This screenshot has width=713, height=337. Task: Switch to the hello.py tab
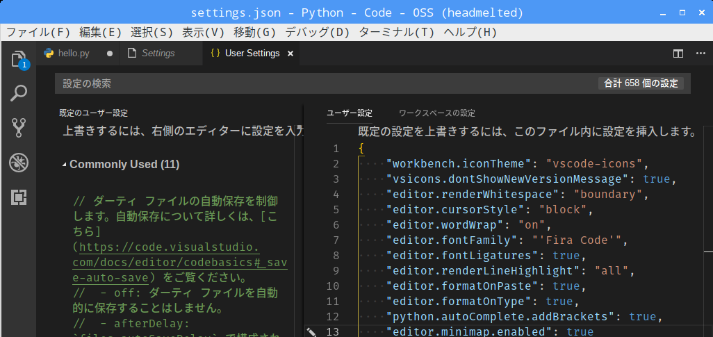74,54
